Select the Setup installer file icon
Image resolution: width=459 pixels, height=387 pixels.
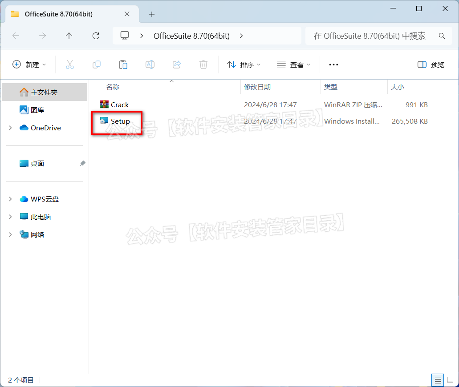(x=104, y=121)
